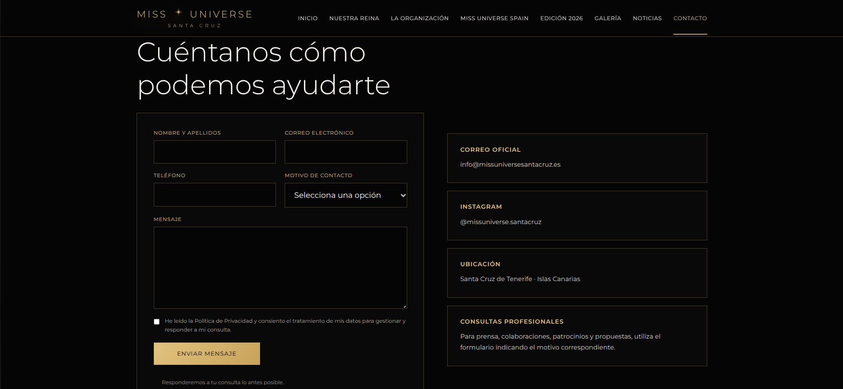
Task: Go to the Inicio menu page
Action: 308,18
